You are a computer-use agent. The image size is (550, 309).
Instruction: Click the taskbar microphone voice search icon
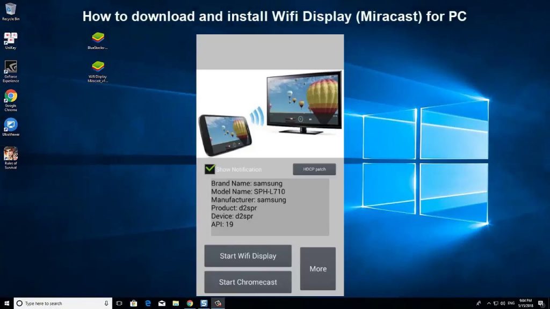(x=106, y=304)
